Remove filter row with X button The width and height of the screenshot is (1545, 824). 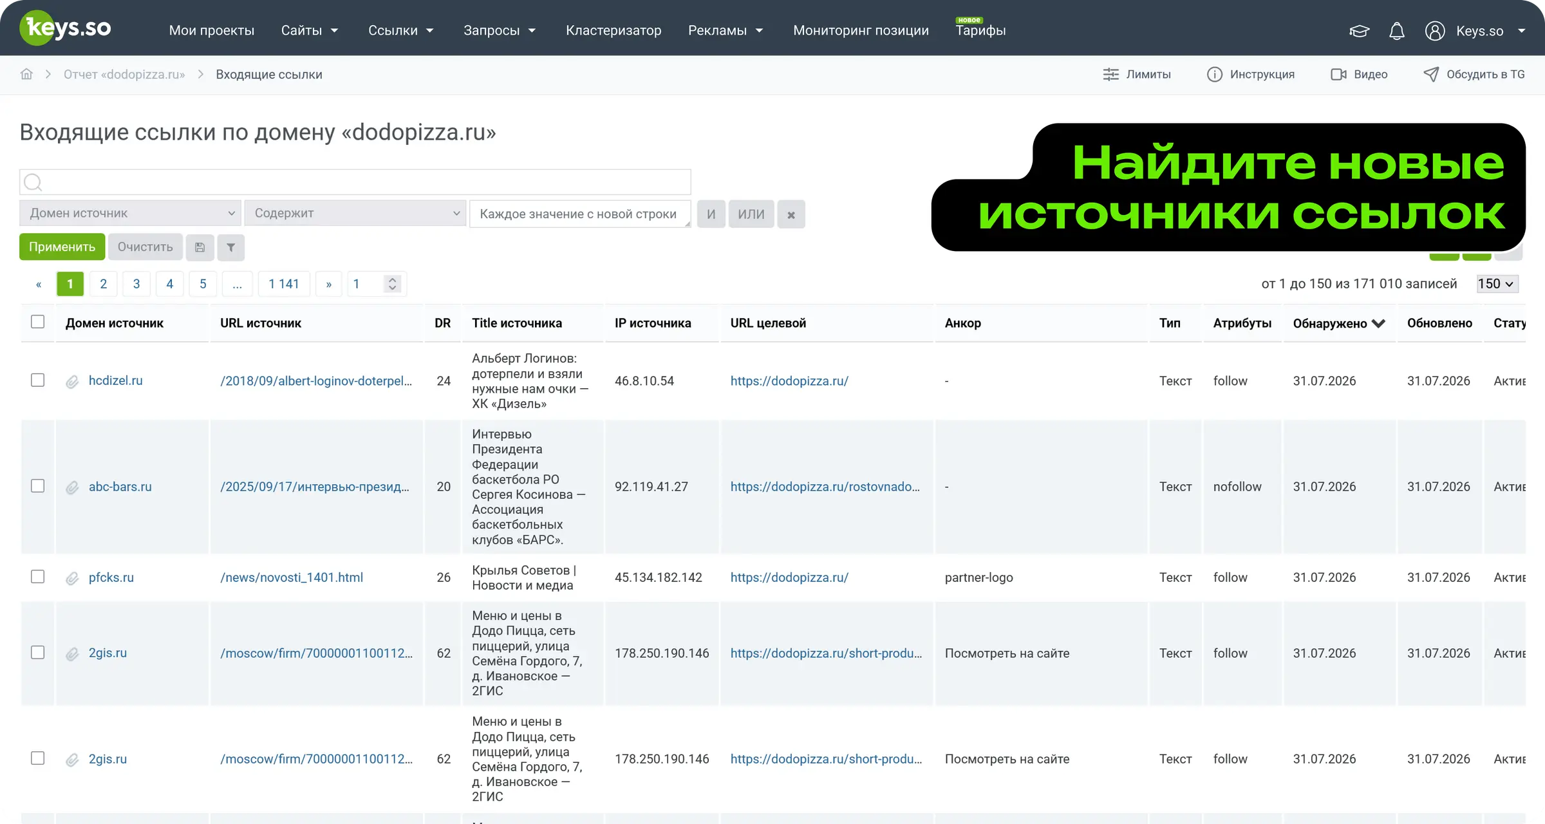(x=791, y=214)
